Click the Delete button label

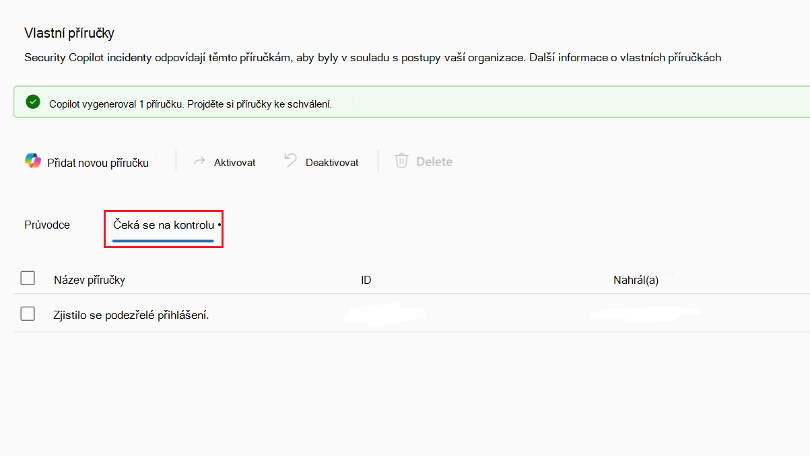434,161
